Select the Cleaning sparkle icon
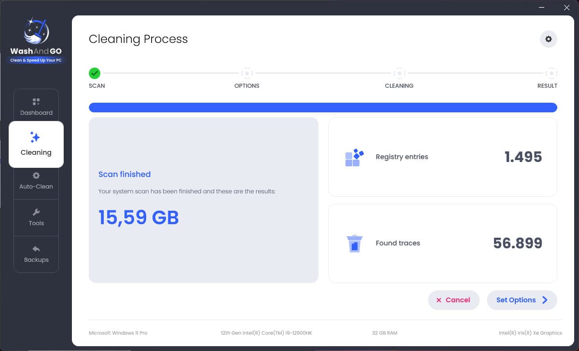 pos(35,137)
